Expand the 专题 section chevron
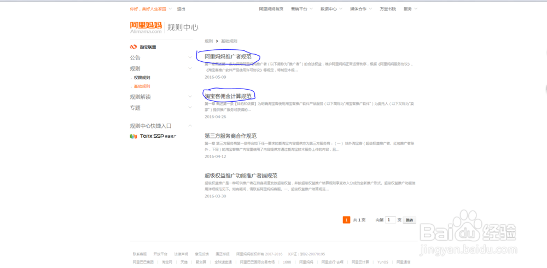This screenshot has height=268, width=547. coord(190,108)
